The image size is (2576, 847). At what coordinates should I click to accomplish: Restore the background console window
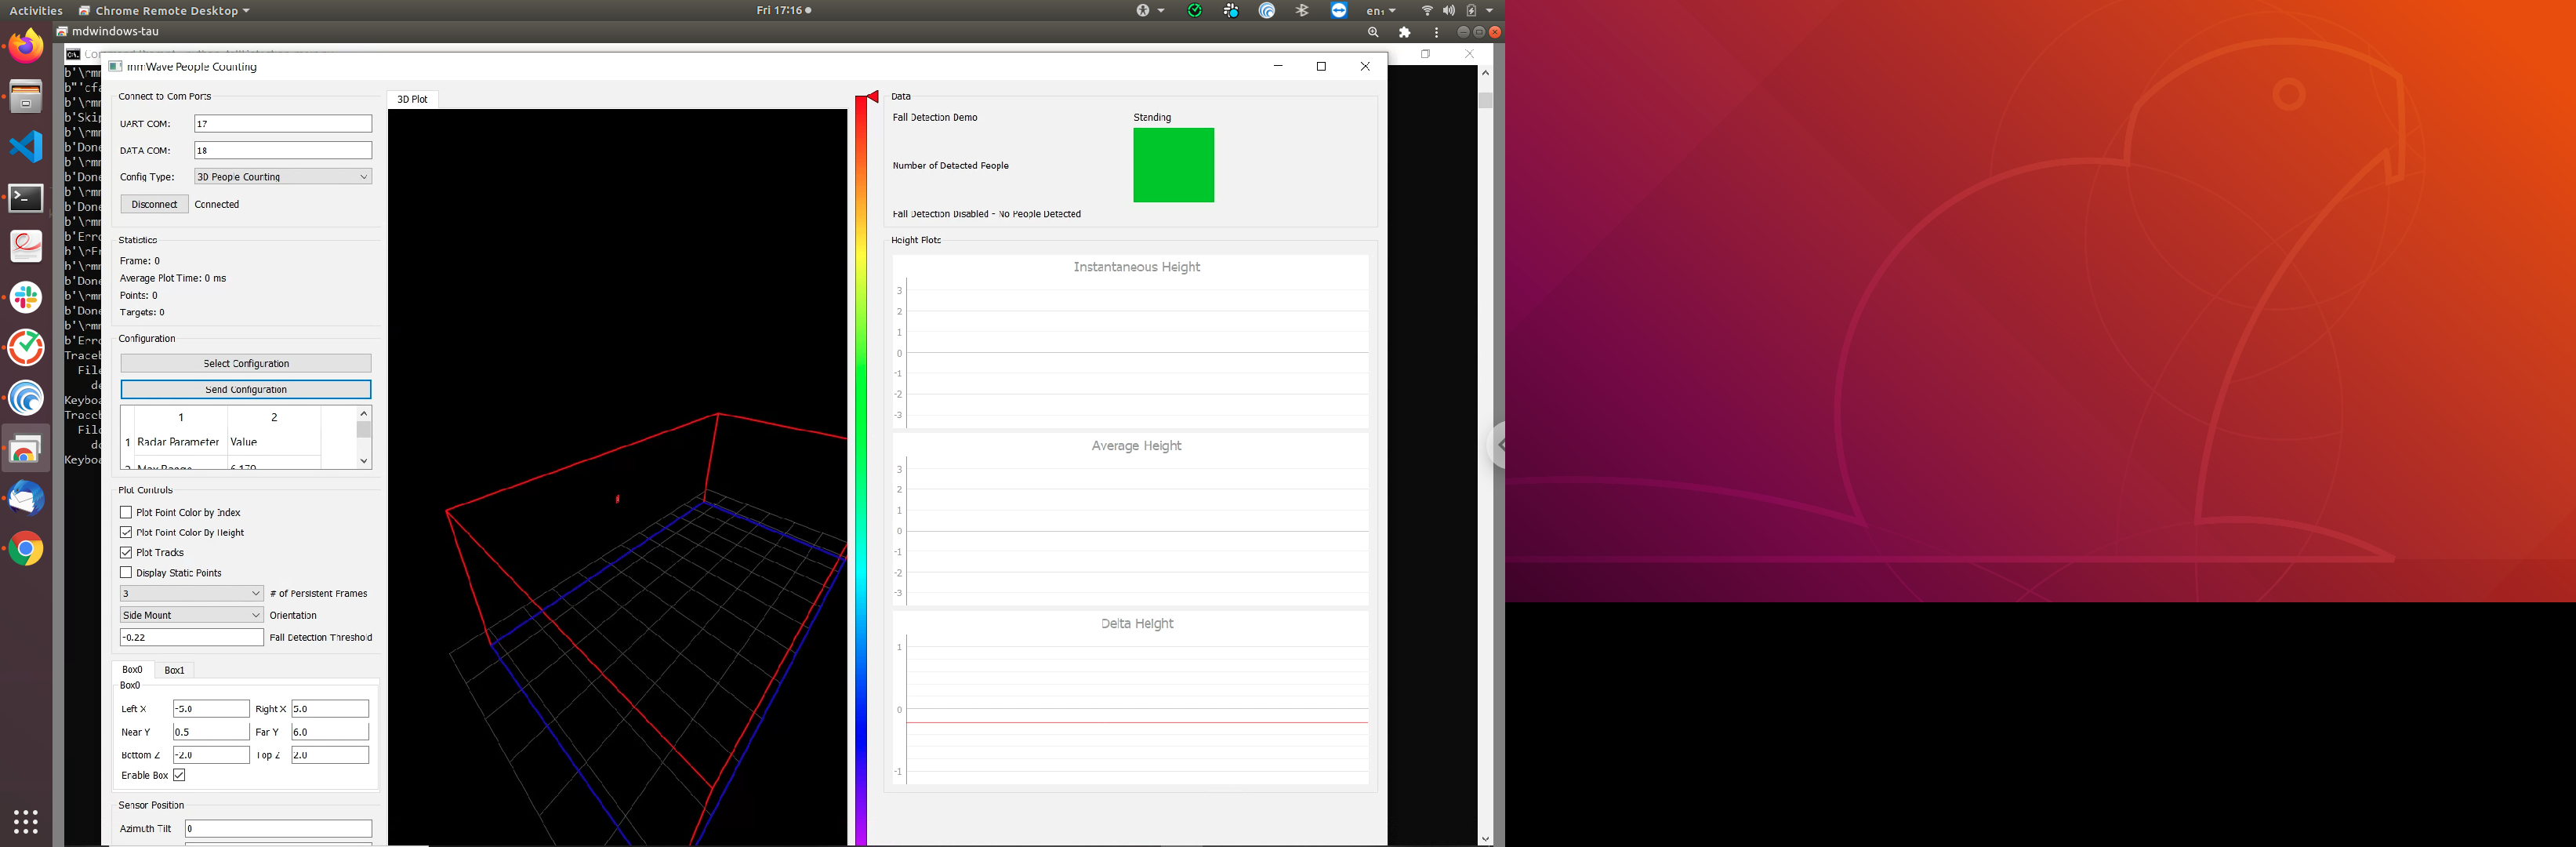pyautogui.click(x=1426, y=54)
